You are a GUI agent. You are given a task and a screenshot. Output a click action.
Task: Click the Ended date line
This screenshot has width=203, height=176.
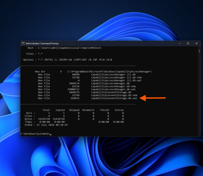tap(46, 125)
